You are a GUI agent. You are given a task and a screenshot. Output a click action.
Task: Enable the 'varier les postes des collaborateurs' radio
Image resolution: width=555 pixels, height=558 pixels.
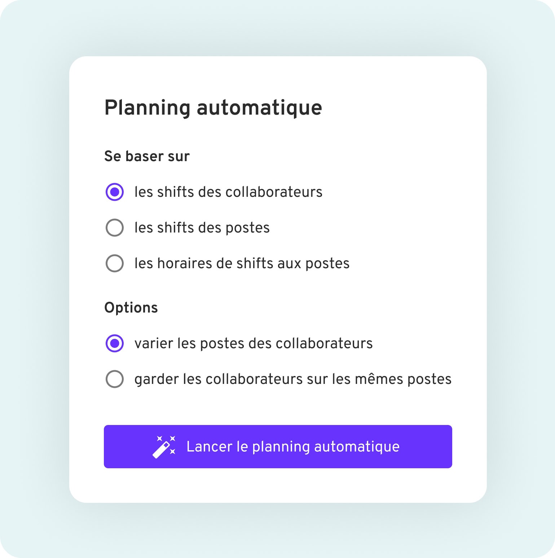pyautogui.click(x=115, y=343)
